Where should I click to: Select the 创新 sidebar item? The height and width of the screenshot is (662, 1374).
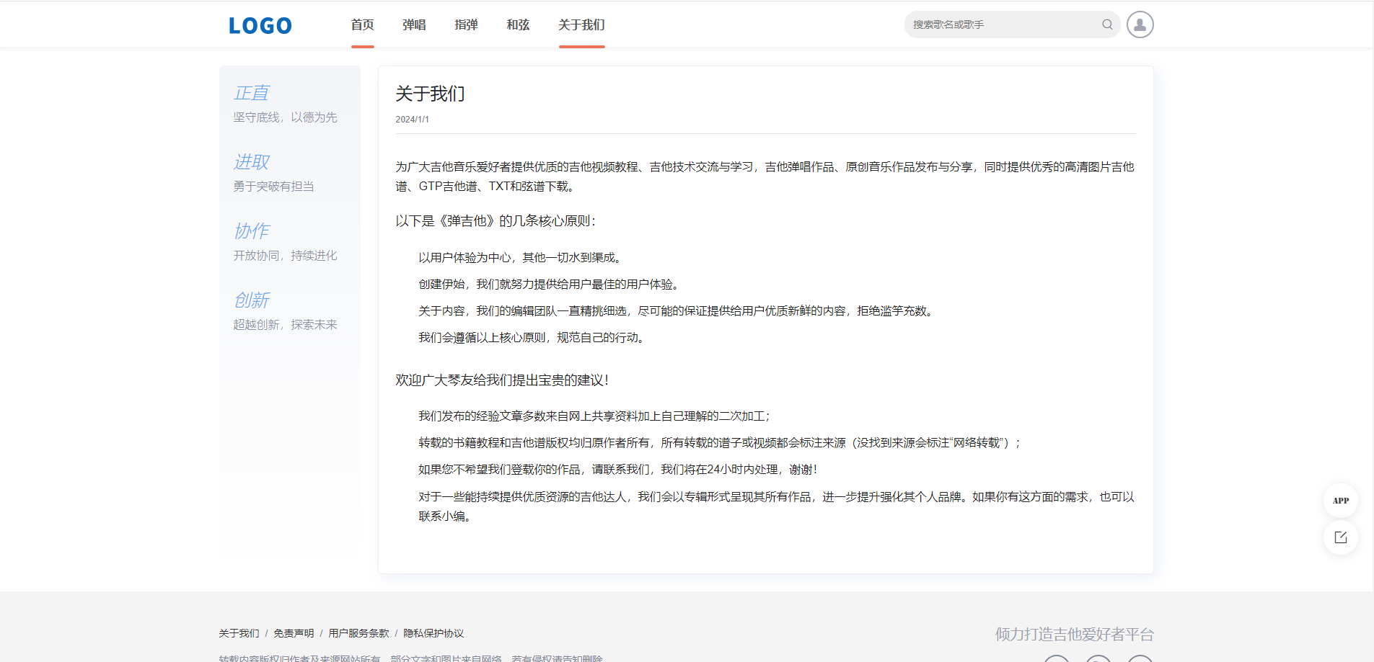(251, 300)
